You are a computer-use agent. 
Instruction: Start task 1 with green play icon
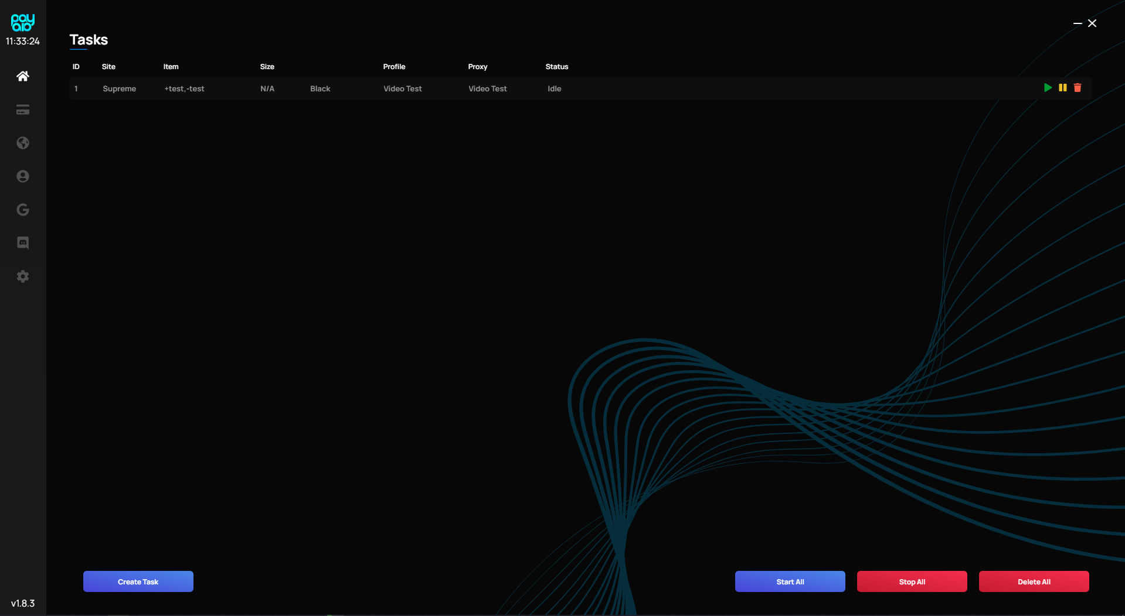[x=1048, y=88]
